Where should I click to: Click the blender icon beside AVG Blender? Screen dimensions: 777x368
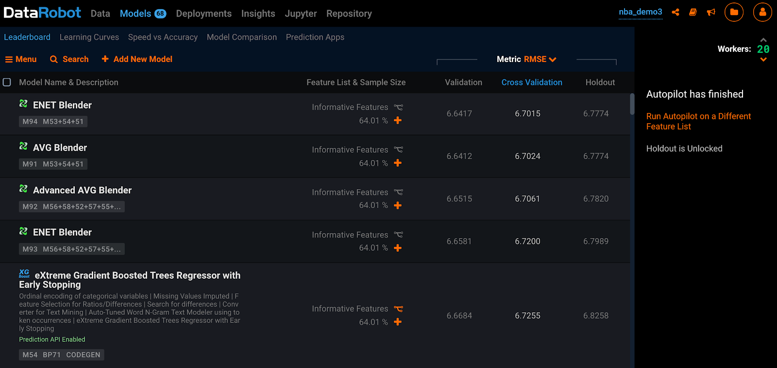pos(23,146)
